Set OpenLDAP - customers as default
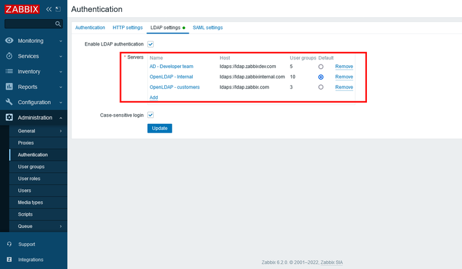 (x=321, y=87)
